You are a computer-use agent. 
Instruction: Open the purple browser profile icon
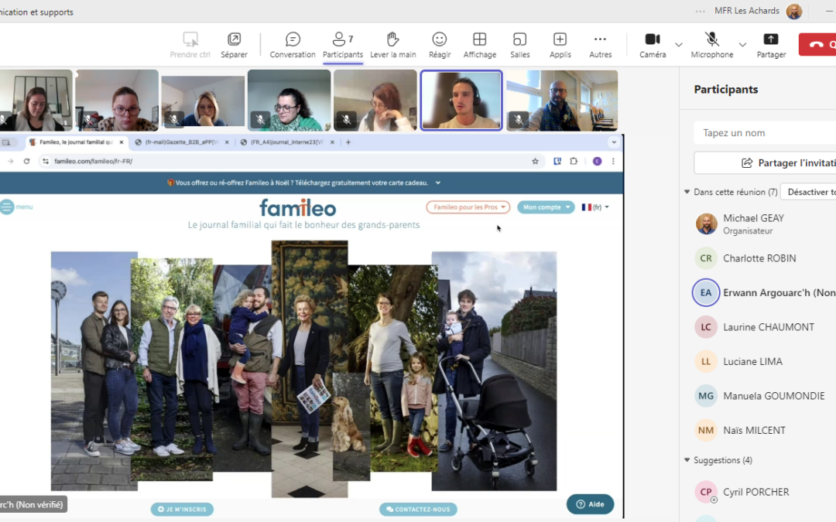coord(597,162)
